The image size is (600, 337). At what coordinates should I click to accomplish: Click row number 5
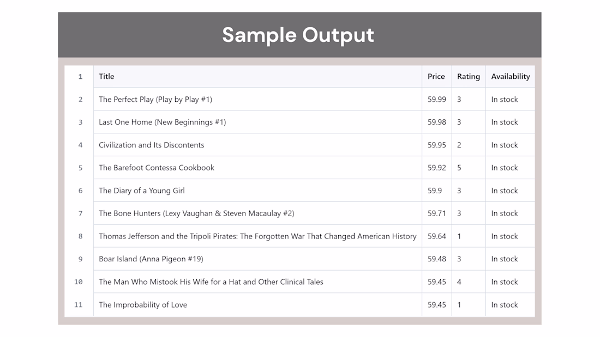tap(80, 168)
